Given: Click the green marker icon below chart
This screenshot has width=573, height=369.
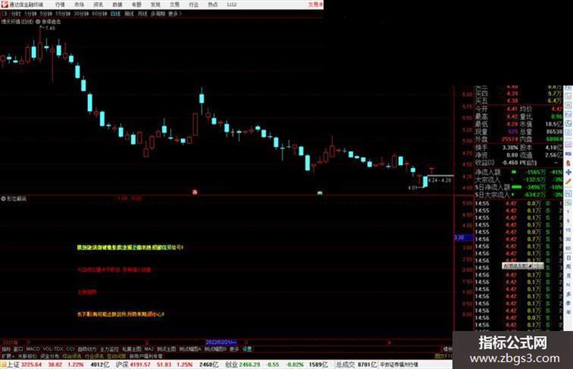Looking at the screenshot, I should click(320, 193).
